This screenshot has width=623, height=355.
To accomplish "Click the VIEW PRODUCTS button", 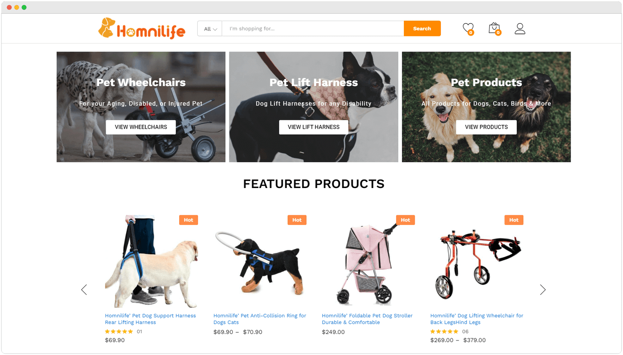I will click(486, 127).
